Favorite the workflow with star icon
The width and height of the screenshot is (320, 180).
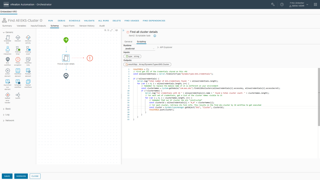click(41, 20)
